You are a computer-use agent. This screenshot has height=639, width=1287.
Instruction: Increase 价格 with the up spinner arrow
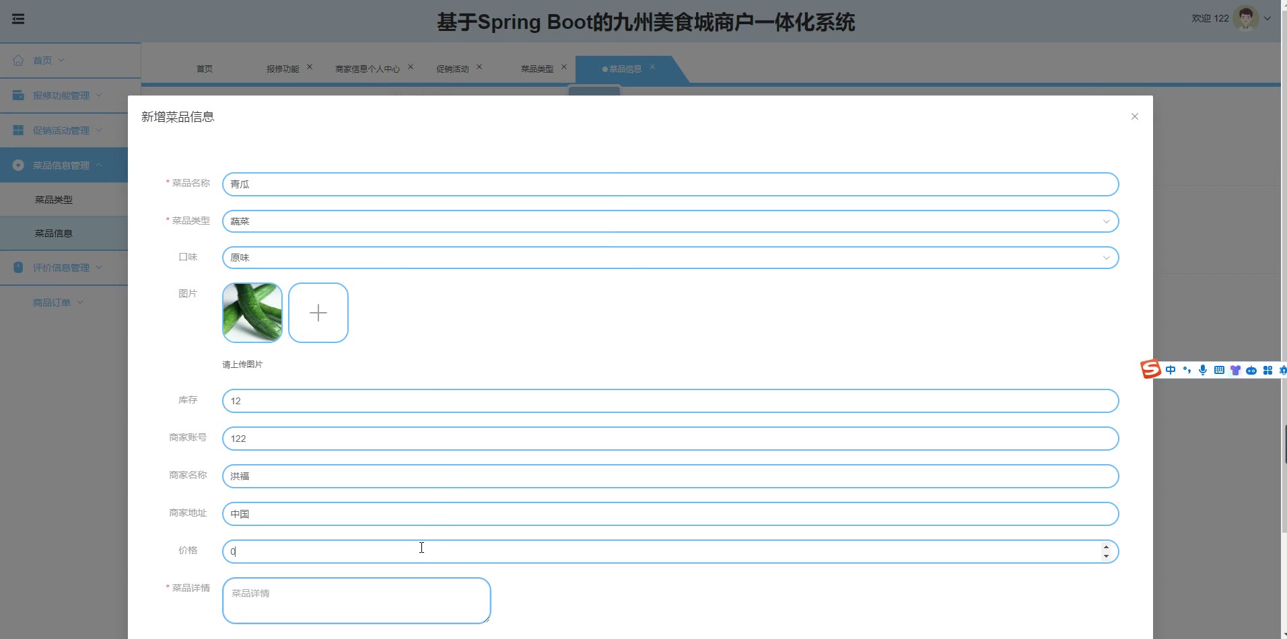coord(1106,547)
